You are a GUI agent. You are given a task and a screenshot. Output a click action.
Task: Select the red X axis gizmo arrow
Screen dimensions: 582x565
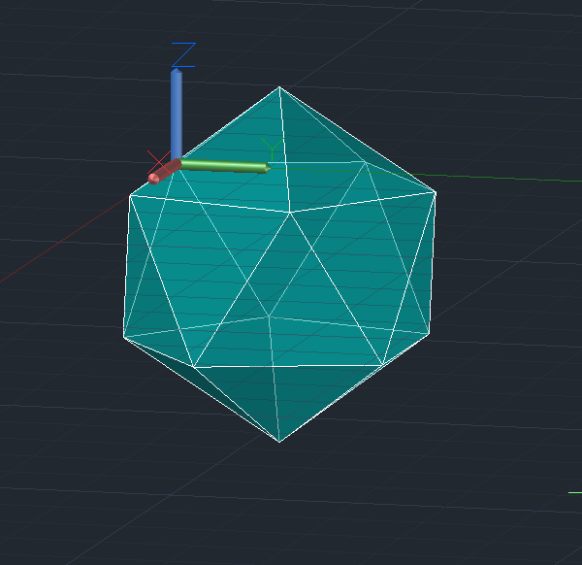[164, 172]
